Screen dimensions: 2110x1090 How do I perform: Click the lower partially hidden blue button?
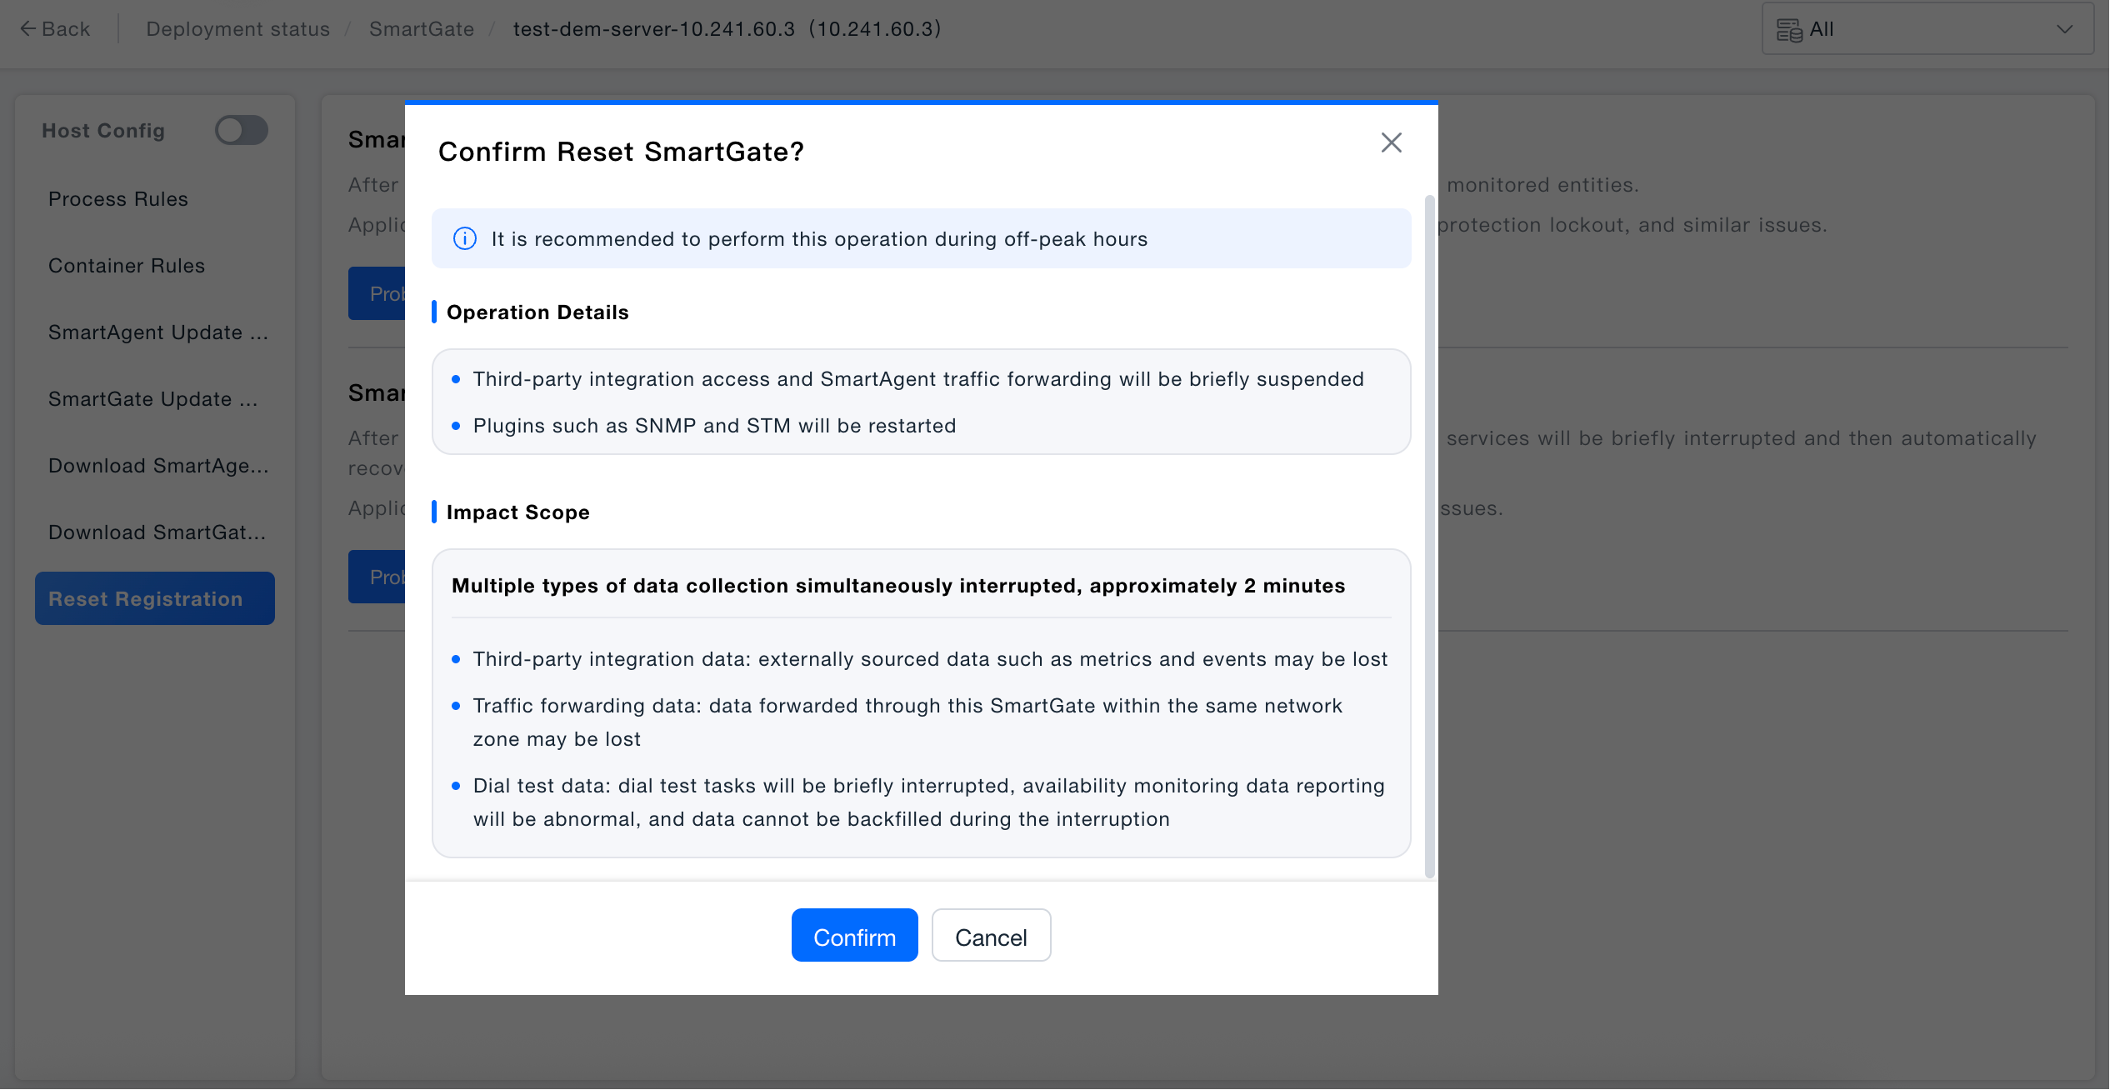pos(377,577)
